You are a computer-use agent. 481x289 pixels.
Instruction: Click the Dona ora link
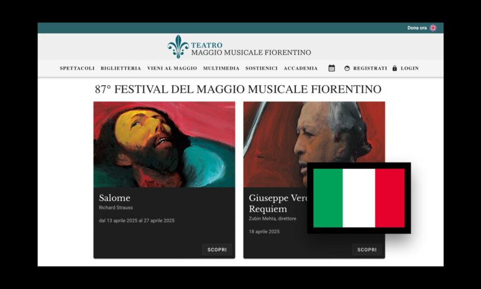[417, 28]
